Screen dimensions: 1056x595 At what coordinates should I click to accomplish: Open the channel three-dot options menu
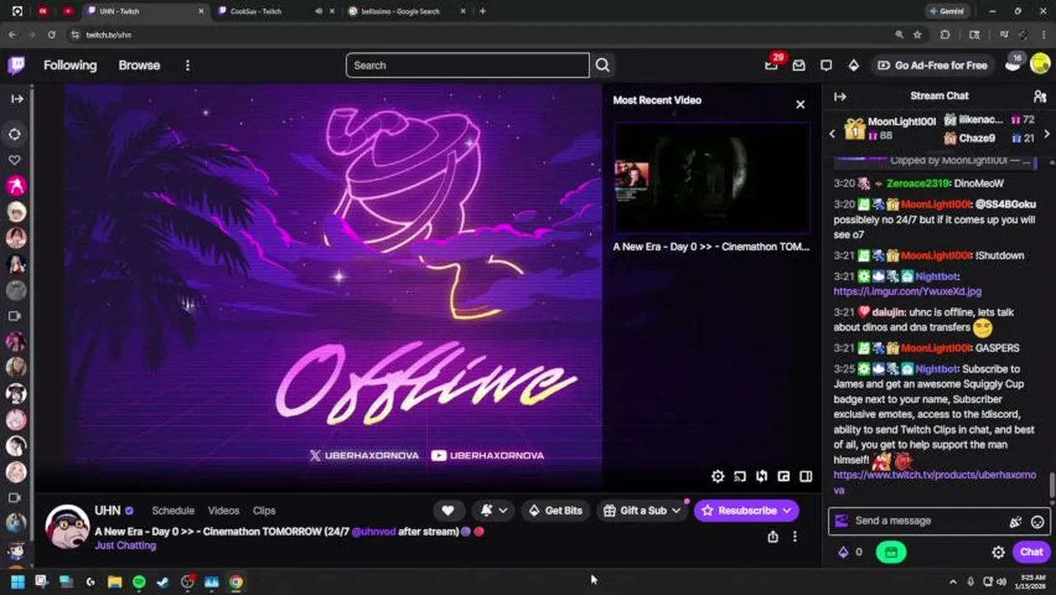(795, 537)
